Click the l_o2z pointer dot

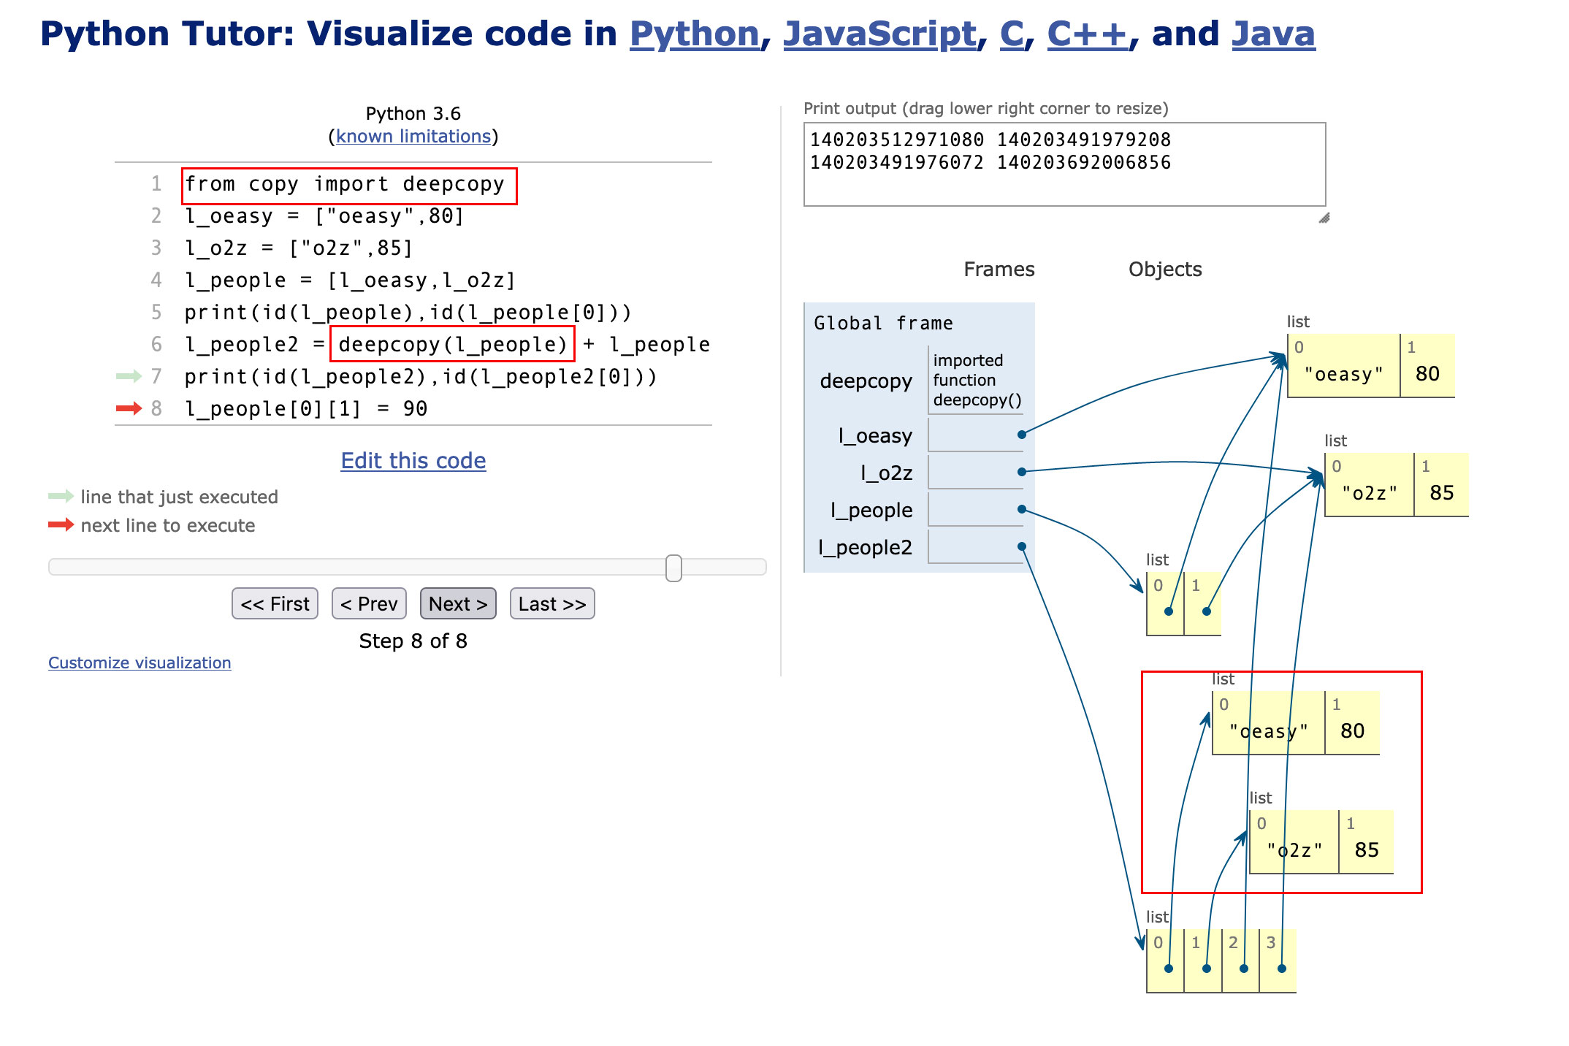click(x=1021, y=472)
